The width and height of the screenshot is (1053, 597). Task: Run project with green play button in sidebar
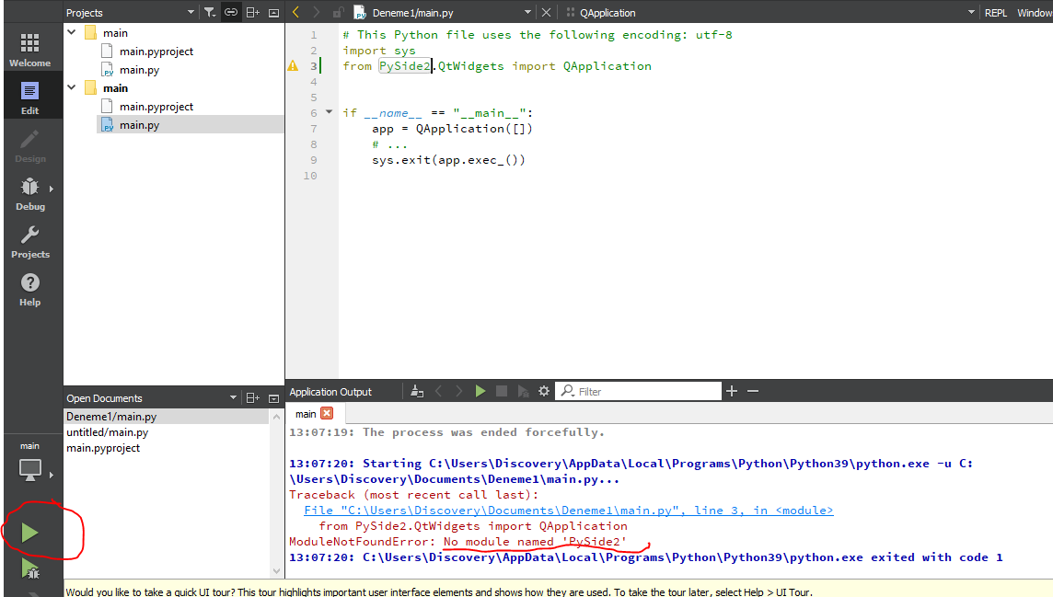[29, 534]
